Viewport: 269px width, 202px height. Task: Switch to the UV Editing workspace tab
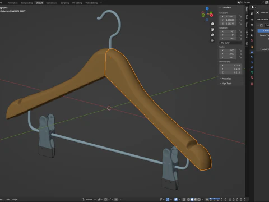[x=77, y=3]
